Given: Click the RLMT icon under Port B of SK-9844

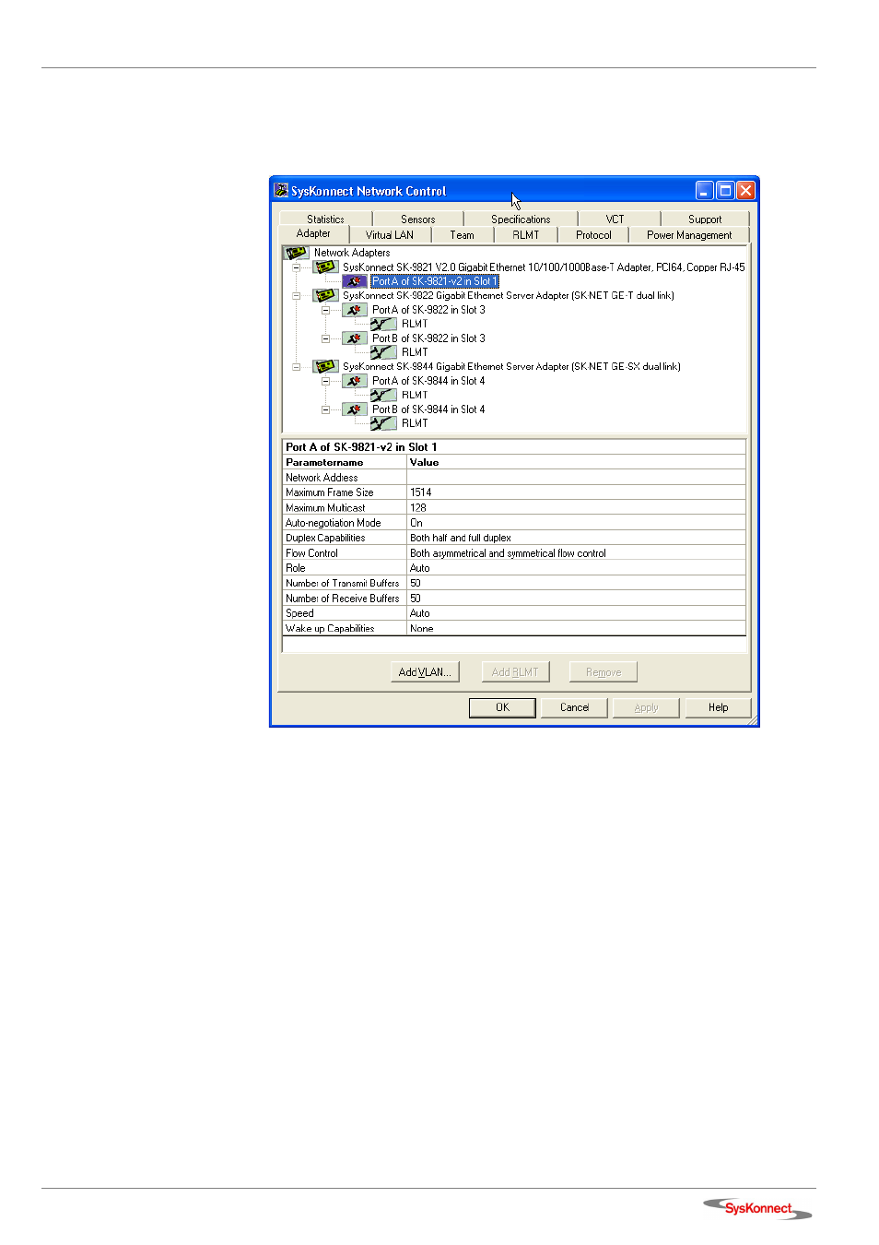Looking at the screenshot, I should 383,423.
